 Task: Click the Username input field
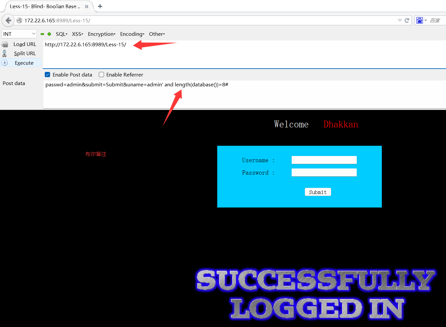tap(324, 160)
